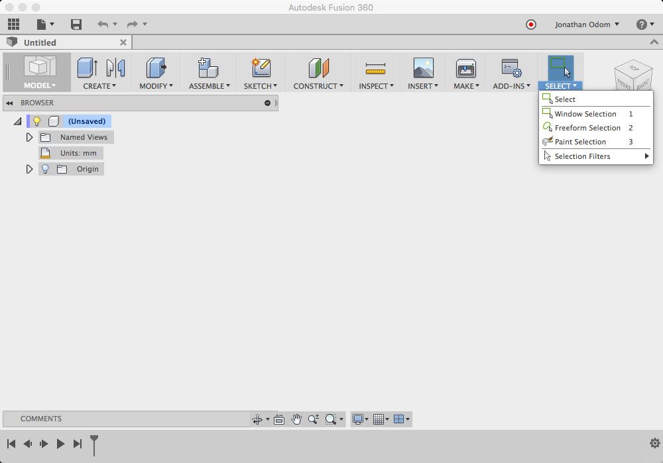Image resolution: width=663 pixels, height=463 pixels.
Task: Close the Untitled tab
Action: click(123, 42)
